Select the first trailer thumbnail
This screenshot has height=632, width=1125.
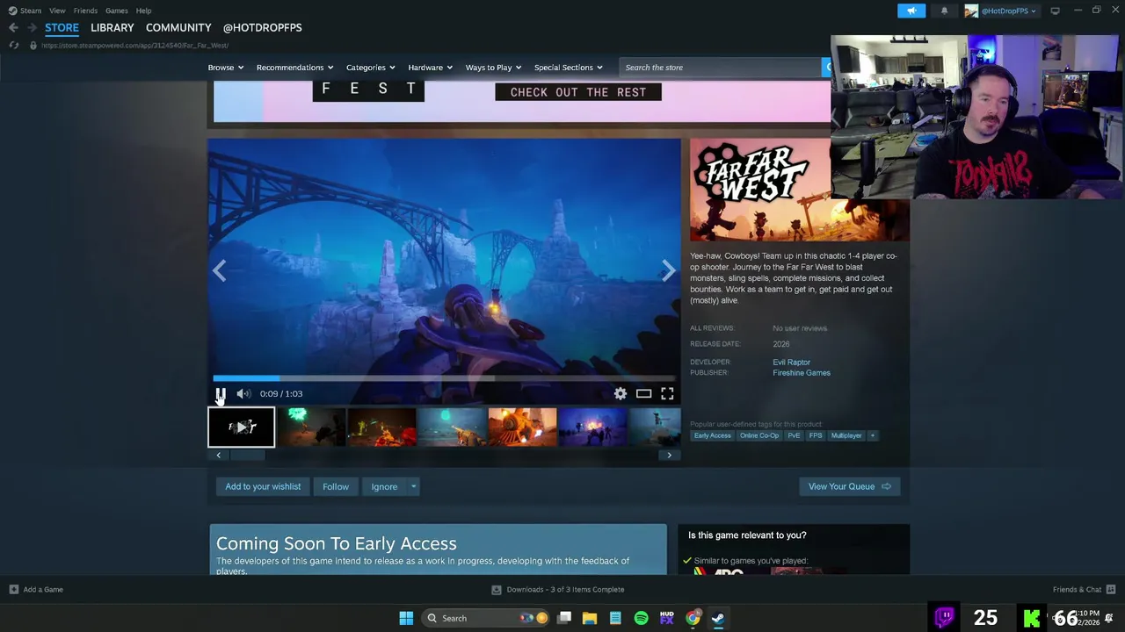242,427
